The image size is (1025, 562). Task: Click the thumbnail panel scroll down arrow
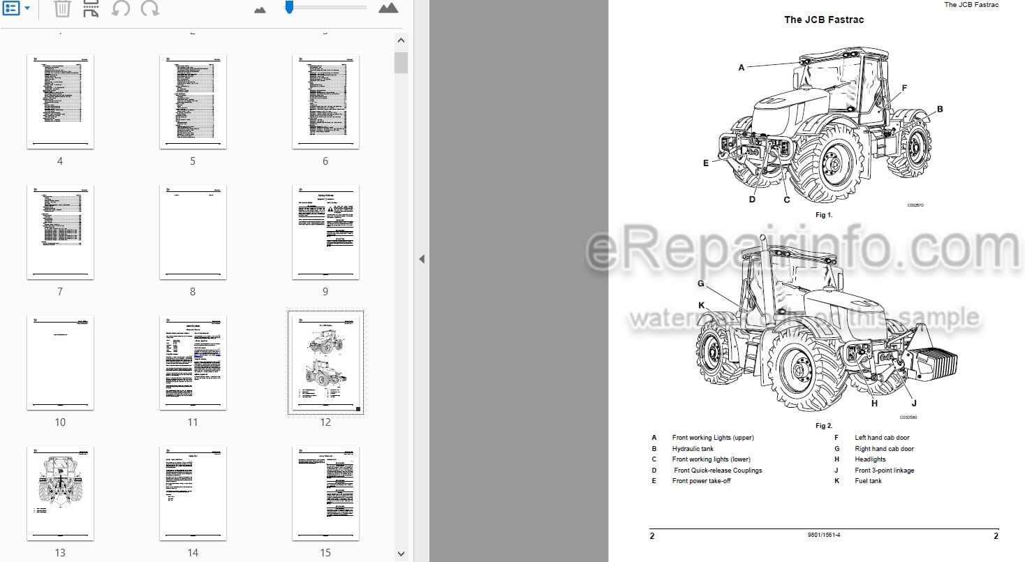coord(401,554)
